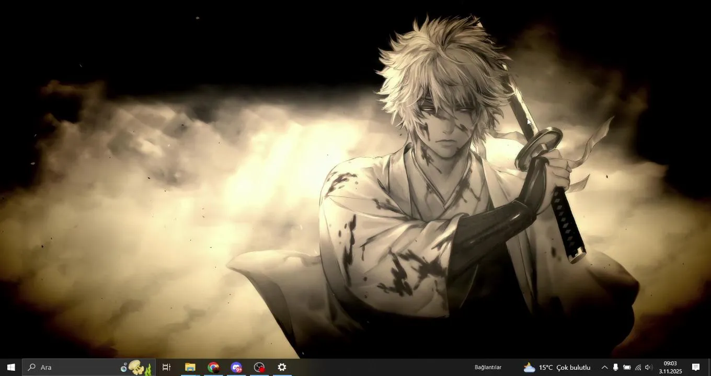Open the notification Action Center
The image size is (711, 376).
tap(696, 367)
